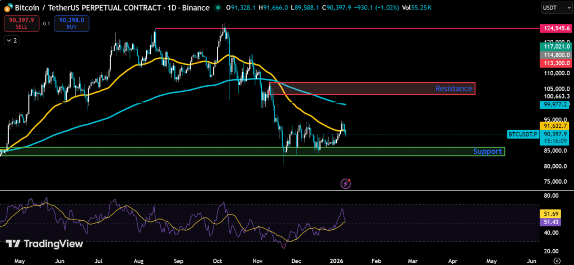The width and height of the screenshot is (574, 265).
Task: Open the purple lightning bolt event icon
Action: (346, 183)
